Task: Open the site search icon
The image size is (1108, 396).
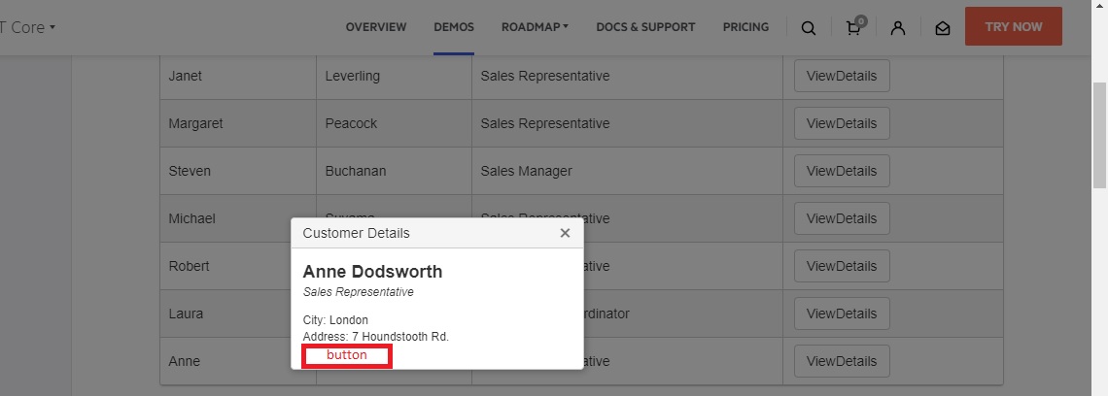Action: click(809, 28)
